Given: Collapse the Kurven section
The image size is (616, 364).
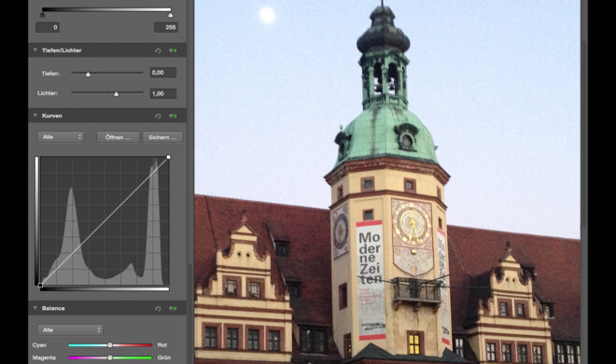Looking at the screenshot, I should (x=35, y=116).
